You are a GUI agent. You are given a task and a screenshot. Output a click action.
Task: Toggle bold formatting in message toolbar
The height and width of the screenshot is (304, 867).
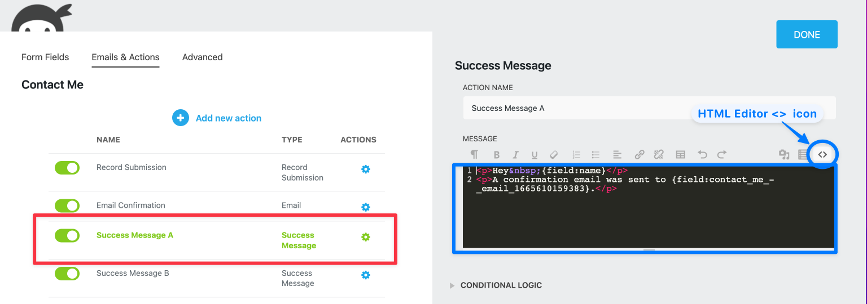497,155
